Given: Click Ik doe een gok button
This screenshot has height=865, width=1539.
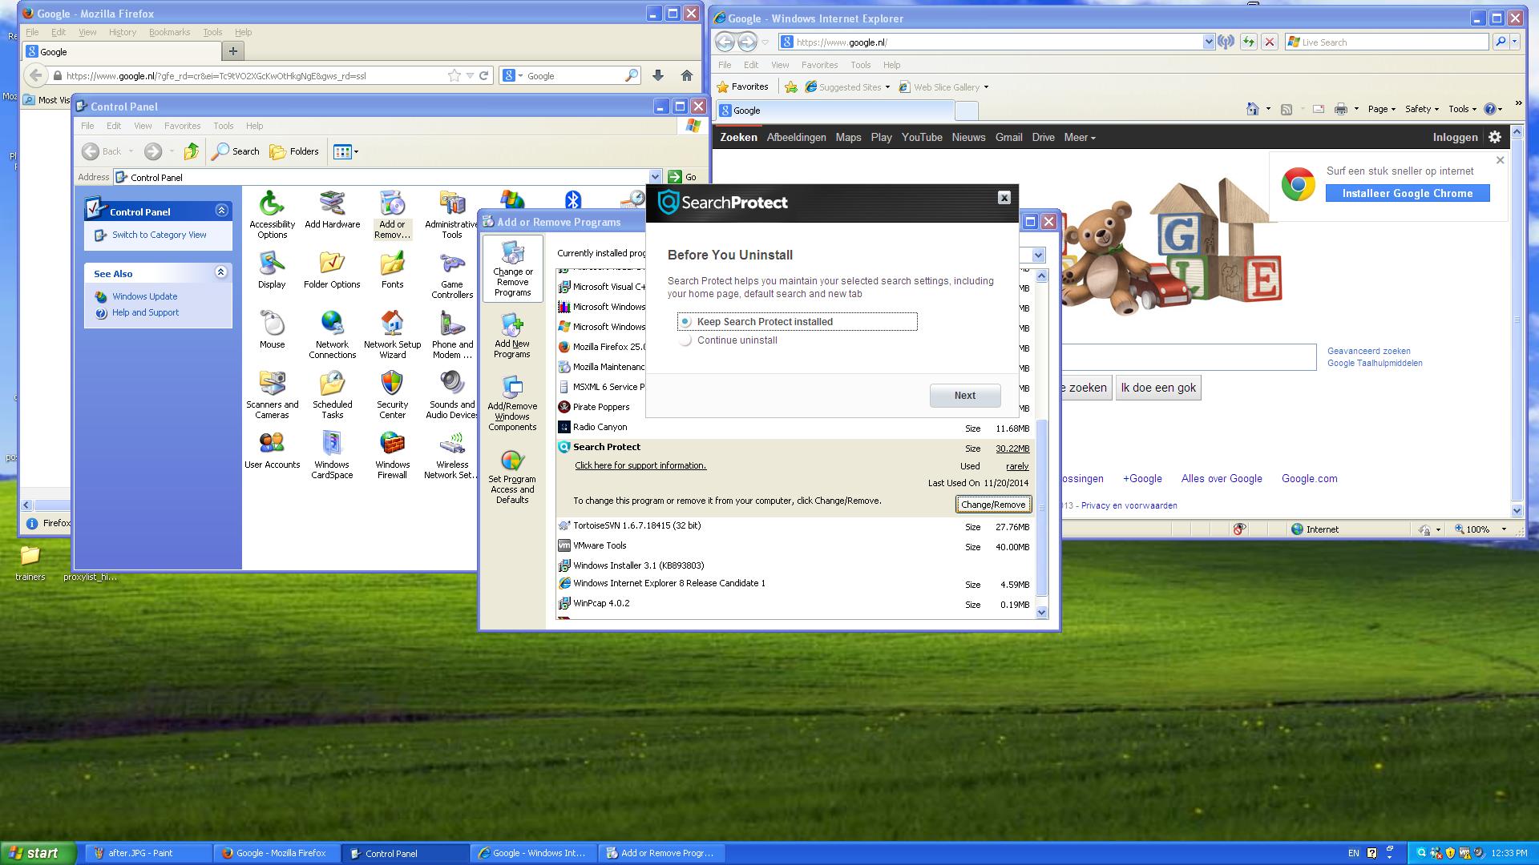Looking at the screenshot, I should coord(1158,388).
